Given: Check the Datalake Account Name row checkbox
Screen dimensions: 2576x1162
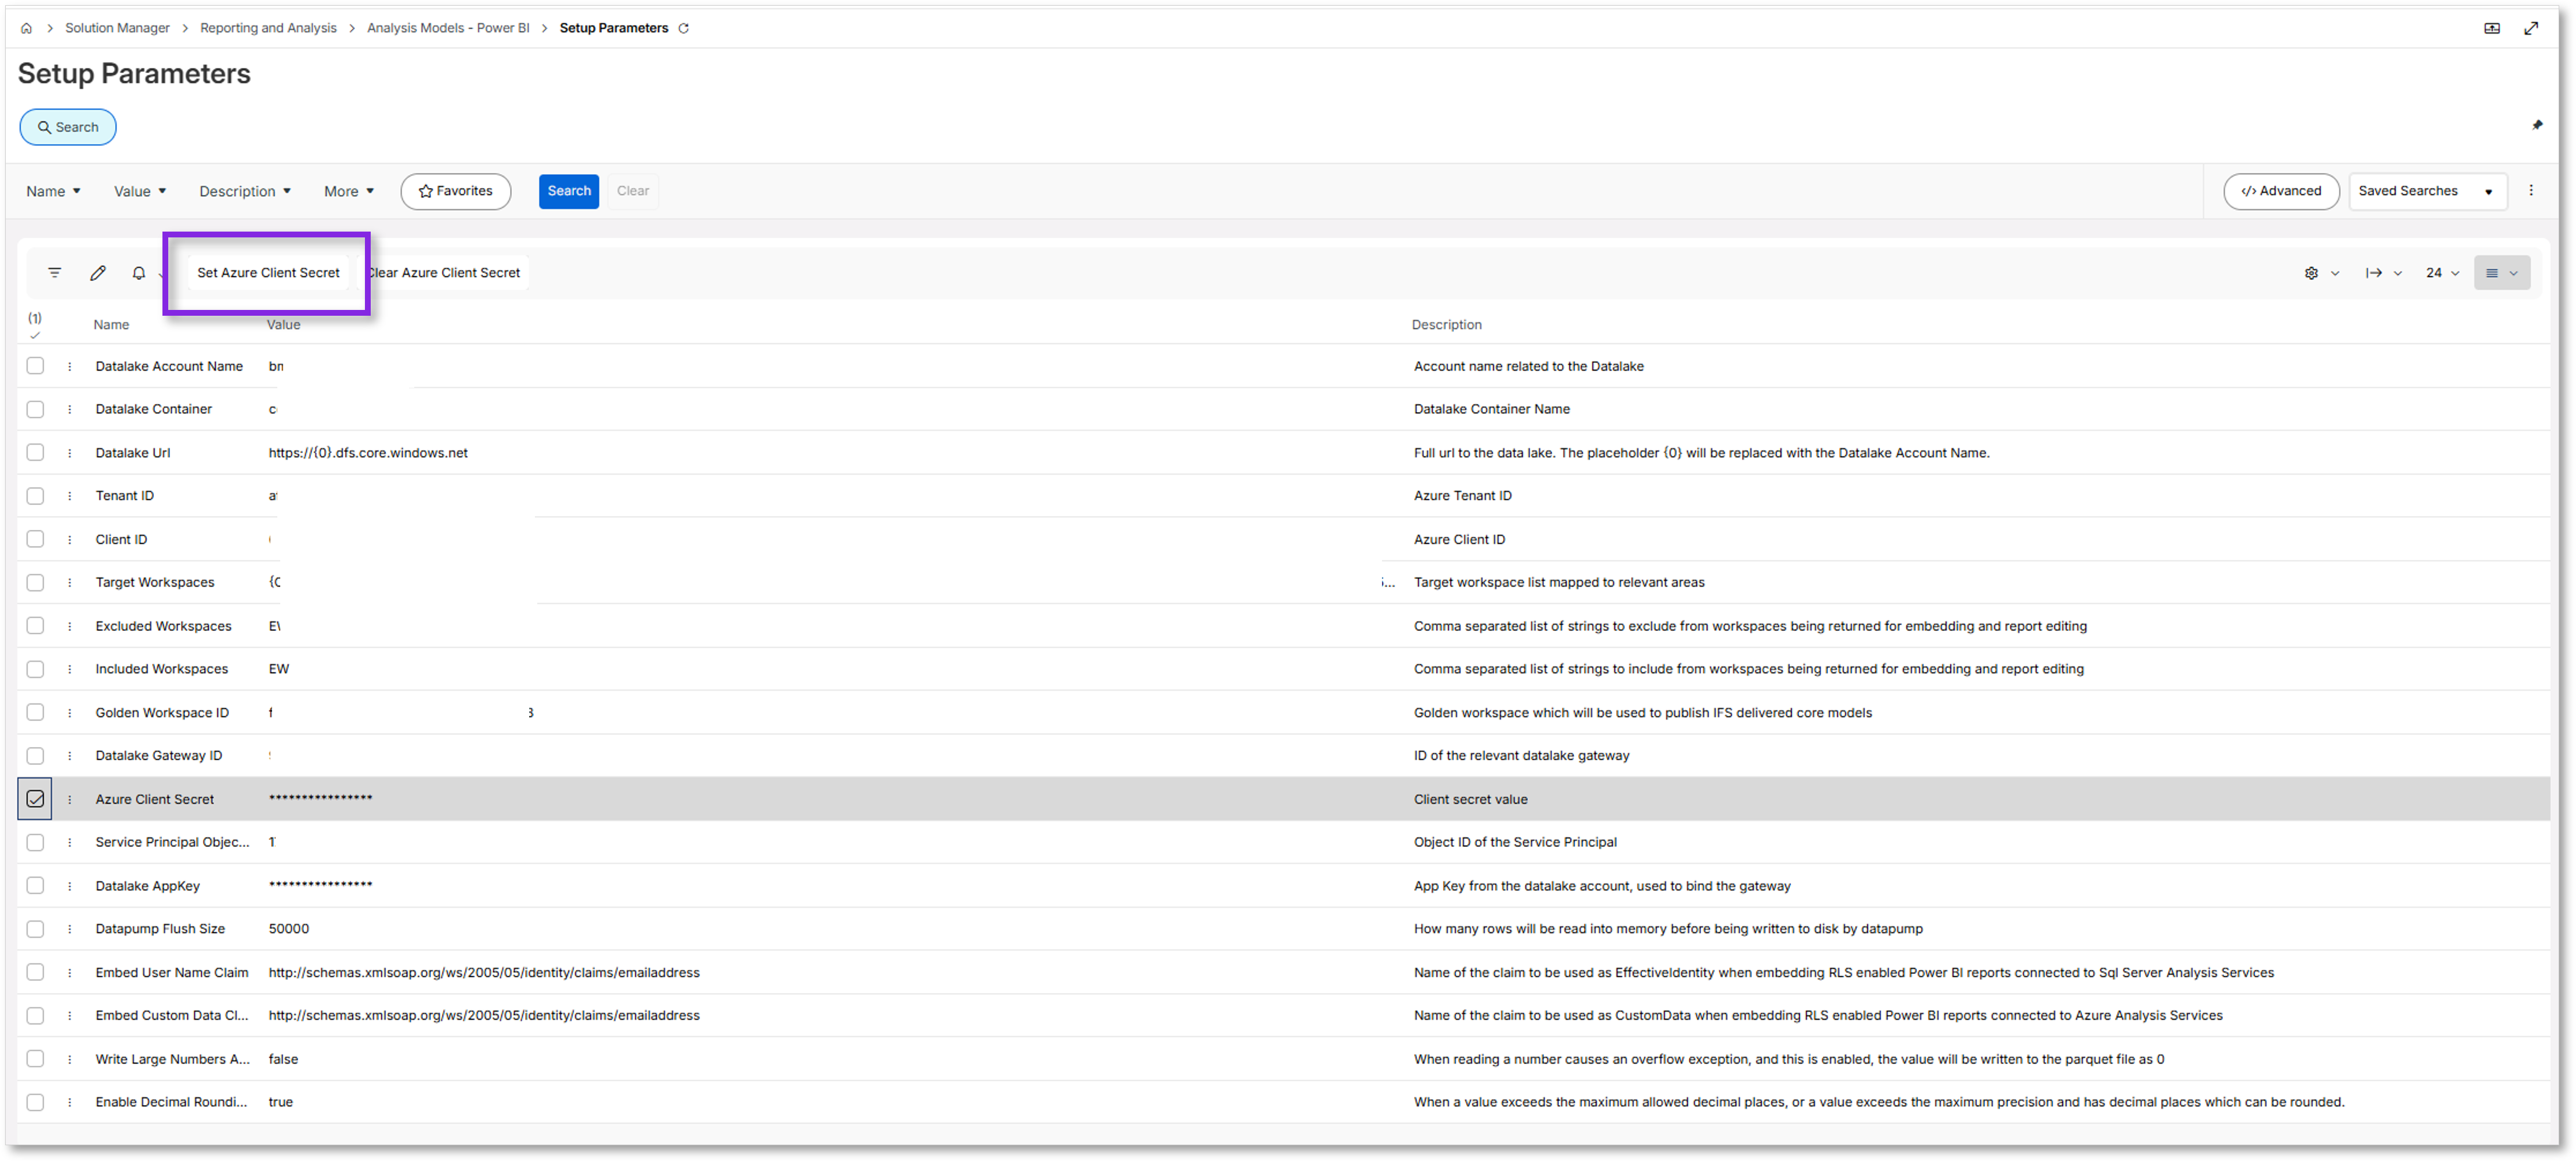Looking at the screenshot, I should click(35, 366).
